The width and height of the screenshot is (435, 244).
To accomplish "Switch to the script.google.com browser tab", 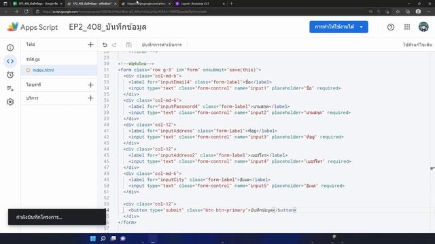I will [x=146, y=3].
